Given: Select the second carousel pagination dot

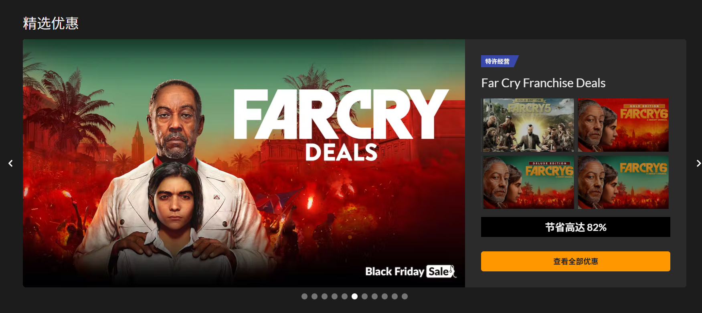Looking at the screenshot, I should 314,297.
